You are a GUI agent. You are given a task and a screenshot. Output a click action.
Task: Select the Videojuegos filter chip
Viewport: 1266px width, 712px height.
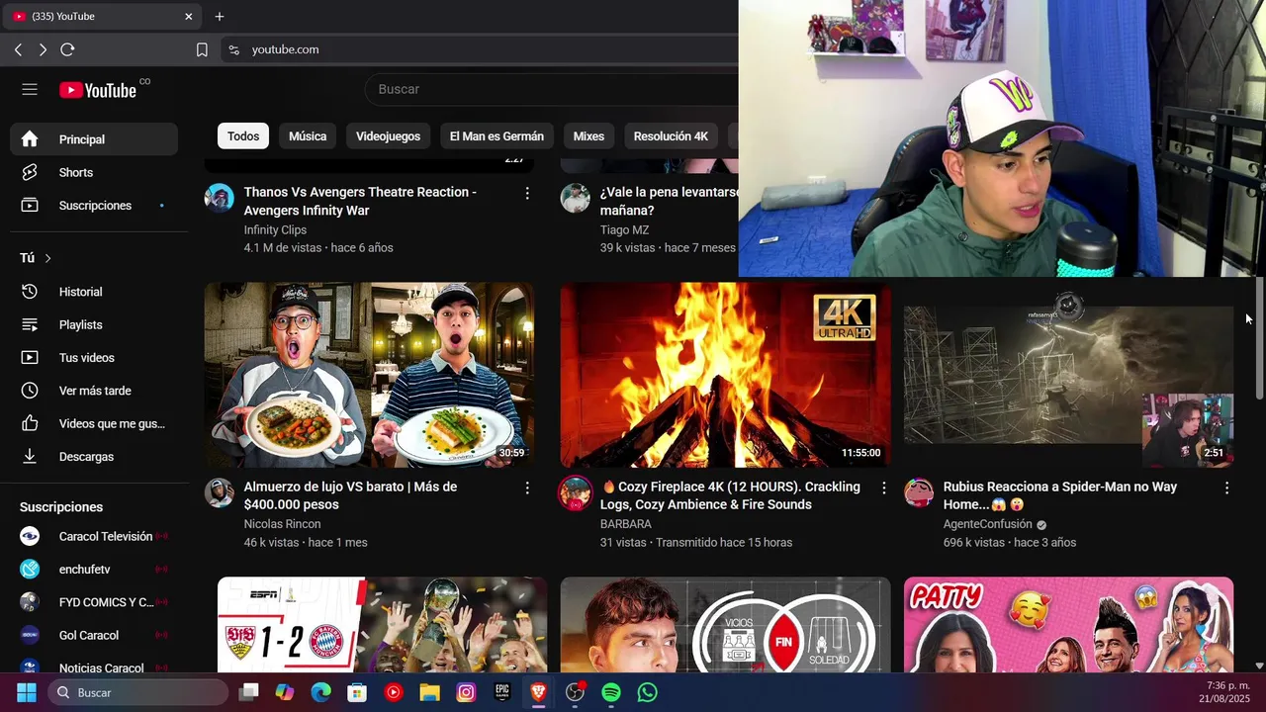click(388, 136)
